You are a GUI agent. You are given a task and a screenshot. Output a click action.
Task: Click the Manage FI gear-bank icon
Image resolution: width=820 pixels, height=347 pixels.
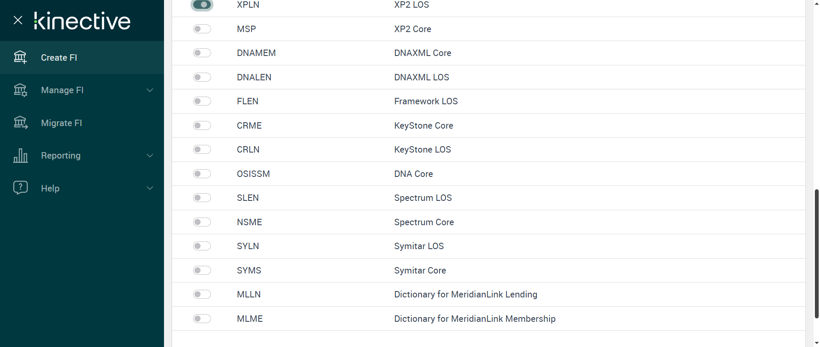(x=20, y=90)
